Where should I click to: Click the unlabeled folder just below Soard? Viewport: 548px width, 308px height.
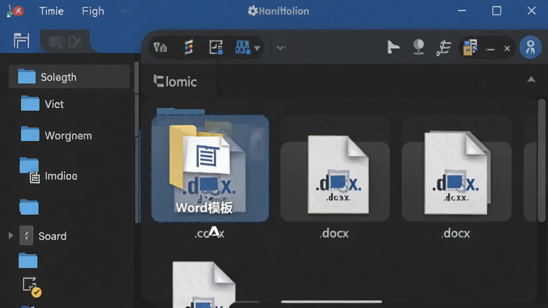(28, 260)
